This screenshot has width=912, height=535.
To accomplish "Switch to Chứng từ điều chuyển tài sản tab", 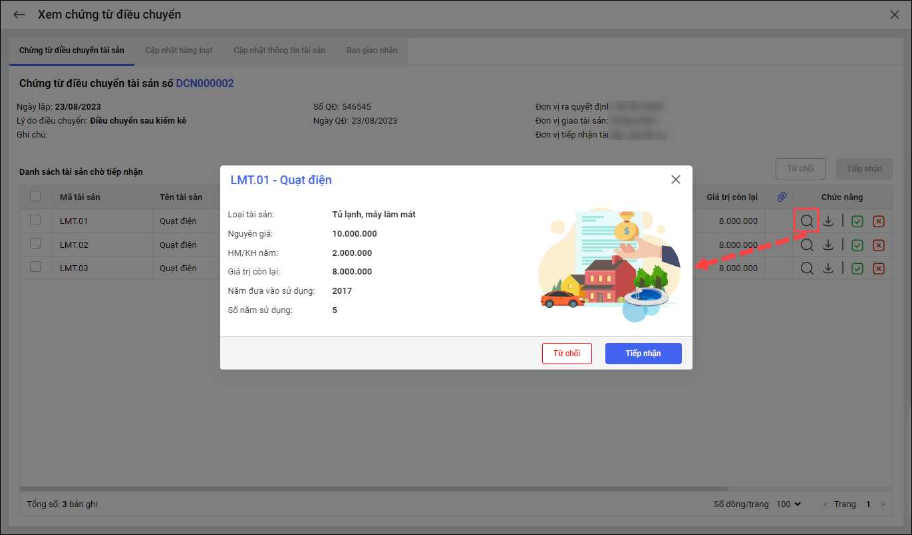I will [x=72, y=51].
